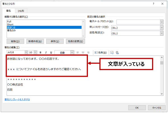The width and height of the screenshot is (168, 113).
Task: Align signature text to the left
Action: pos(78,52)
